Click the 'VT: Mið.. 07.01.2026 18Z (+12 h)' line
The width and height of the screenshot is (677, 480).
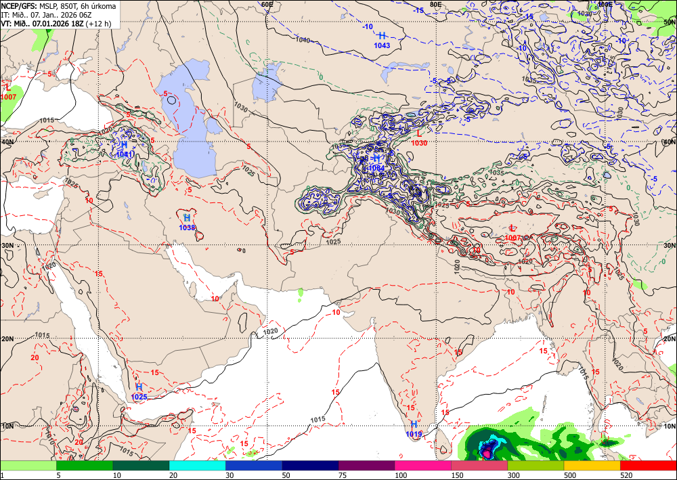(x=56, y=24)
